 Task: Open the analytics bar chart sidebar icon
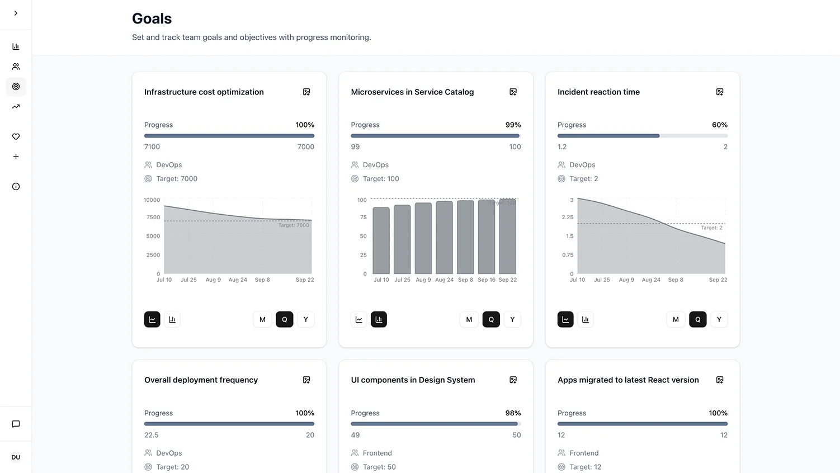pyautogui.click(x=16, y=46)
